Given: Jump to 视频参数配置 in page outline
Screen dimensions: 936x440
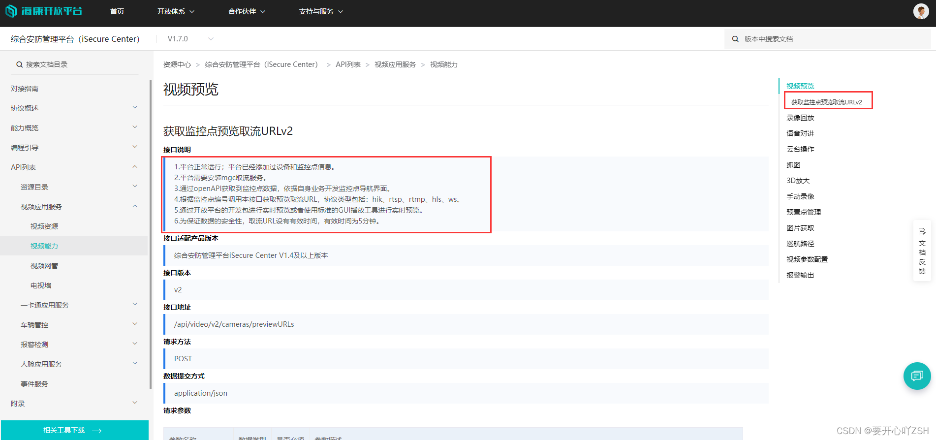Looking at the screenshot, I should (x=807, y=259).
